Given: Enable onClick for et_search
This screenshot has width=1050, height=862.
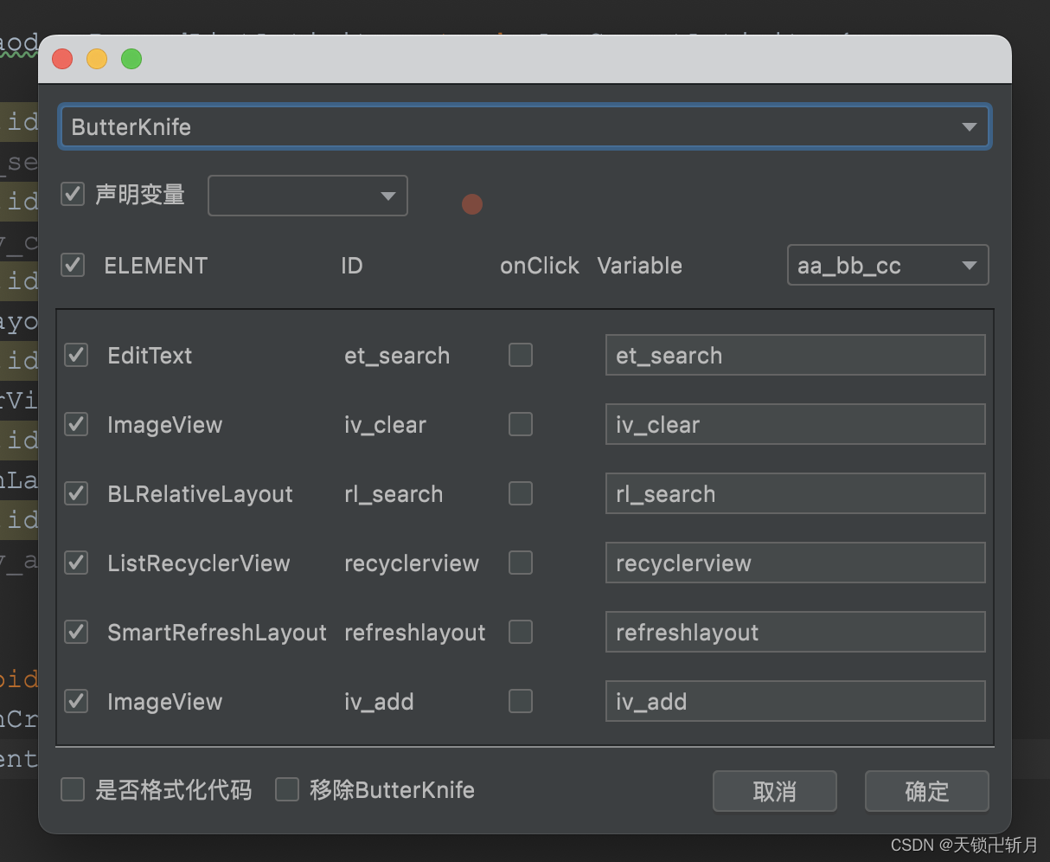Looking at the screenshot, I should [x=521, y=355].
